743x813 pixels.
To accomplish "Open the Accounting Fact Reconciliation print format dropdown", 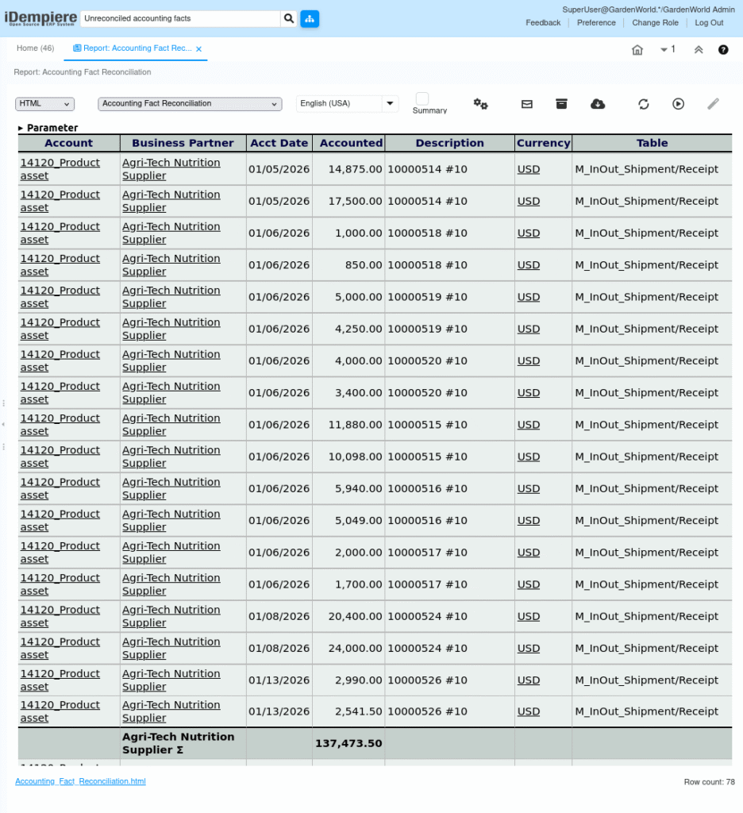I will coord(190,104).
